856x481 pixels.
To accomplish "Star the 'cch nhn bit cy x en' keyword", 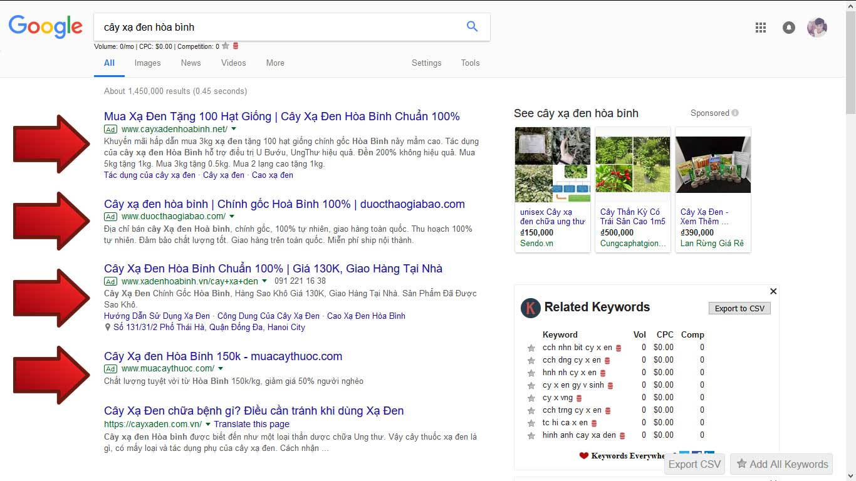I will pyautogui.click(x=531, y=348).
